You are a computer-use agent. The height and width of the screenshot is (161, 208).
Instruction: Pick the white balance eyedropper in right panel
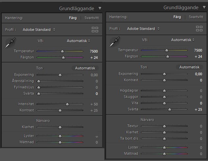pyautogui.click(x=115, y=42)
